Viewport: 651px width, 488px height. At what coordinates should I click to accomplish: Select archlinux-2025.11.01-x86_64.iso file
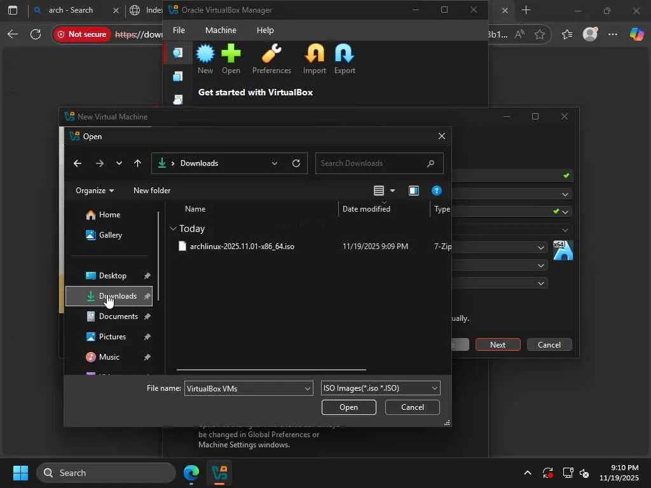tap(242, 247)
